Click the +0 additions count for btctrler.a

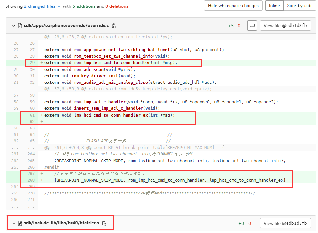click(x=241, y=223)
